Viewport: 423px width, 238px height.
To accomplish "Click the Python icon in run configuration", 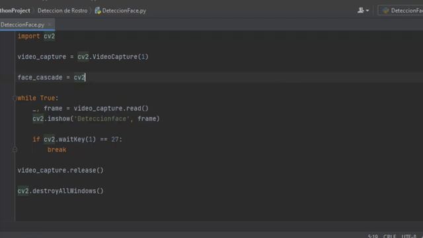I will (x=385, y=11).
